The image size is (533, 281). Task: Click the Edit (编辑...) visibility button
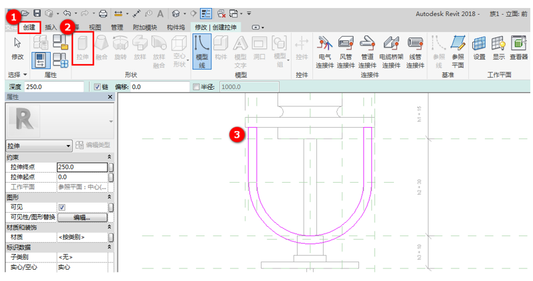coord(82,217)
